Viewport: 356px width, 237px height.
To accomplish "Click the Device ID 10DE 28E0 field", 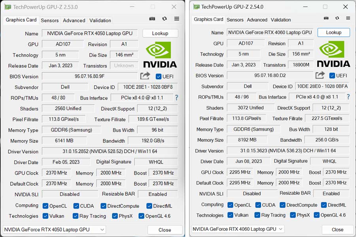I will click(x=322, y=86).
